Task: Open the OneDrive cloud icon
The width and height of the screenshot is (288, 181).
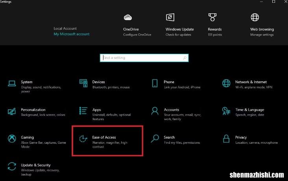Action: point(127,17)
